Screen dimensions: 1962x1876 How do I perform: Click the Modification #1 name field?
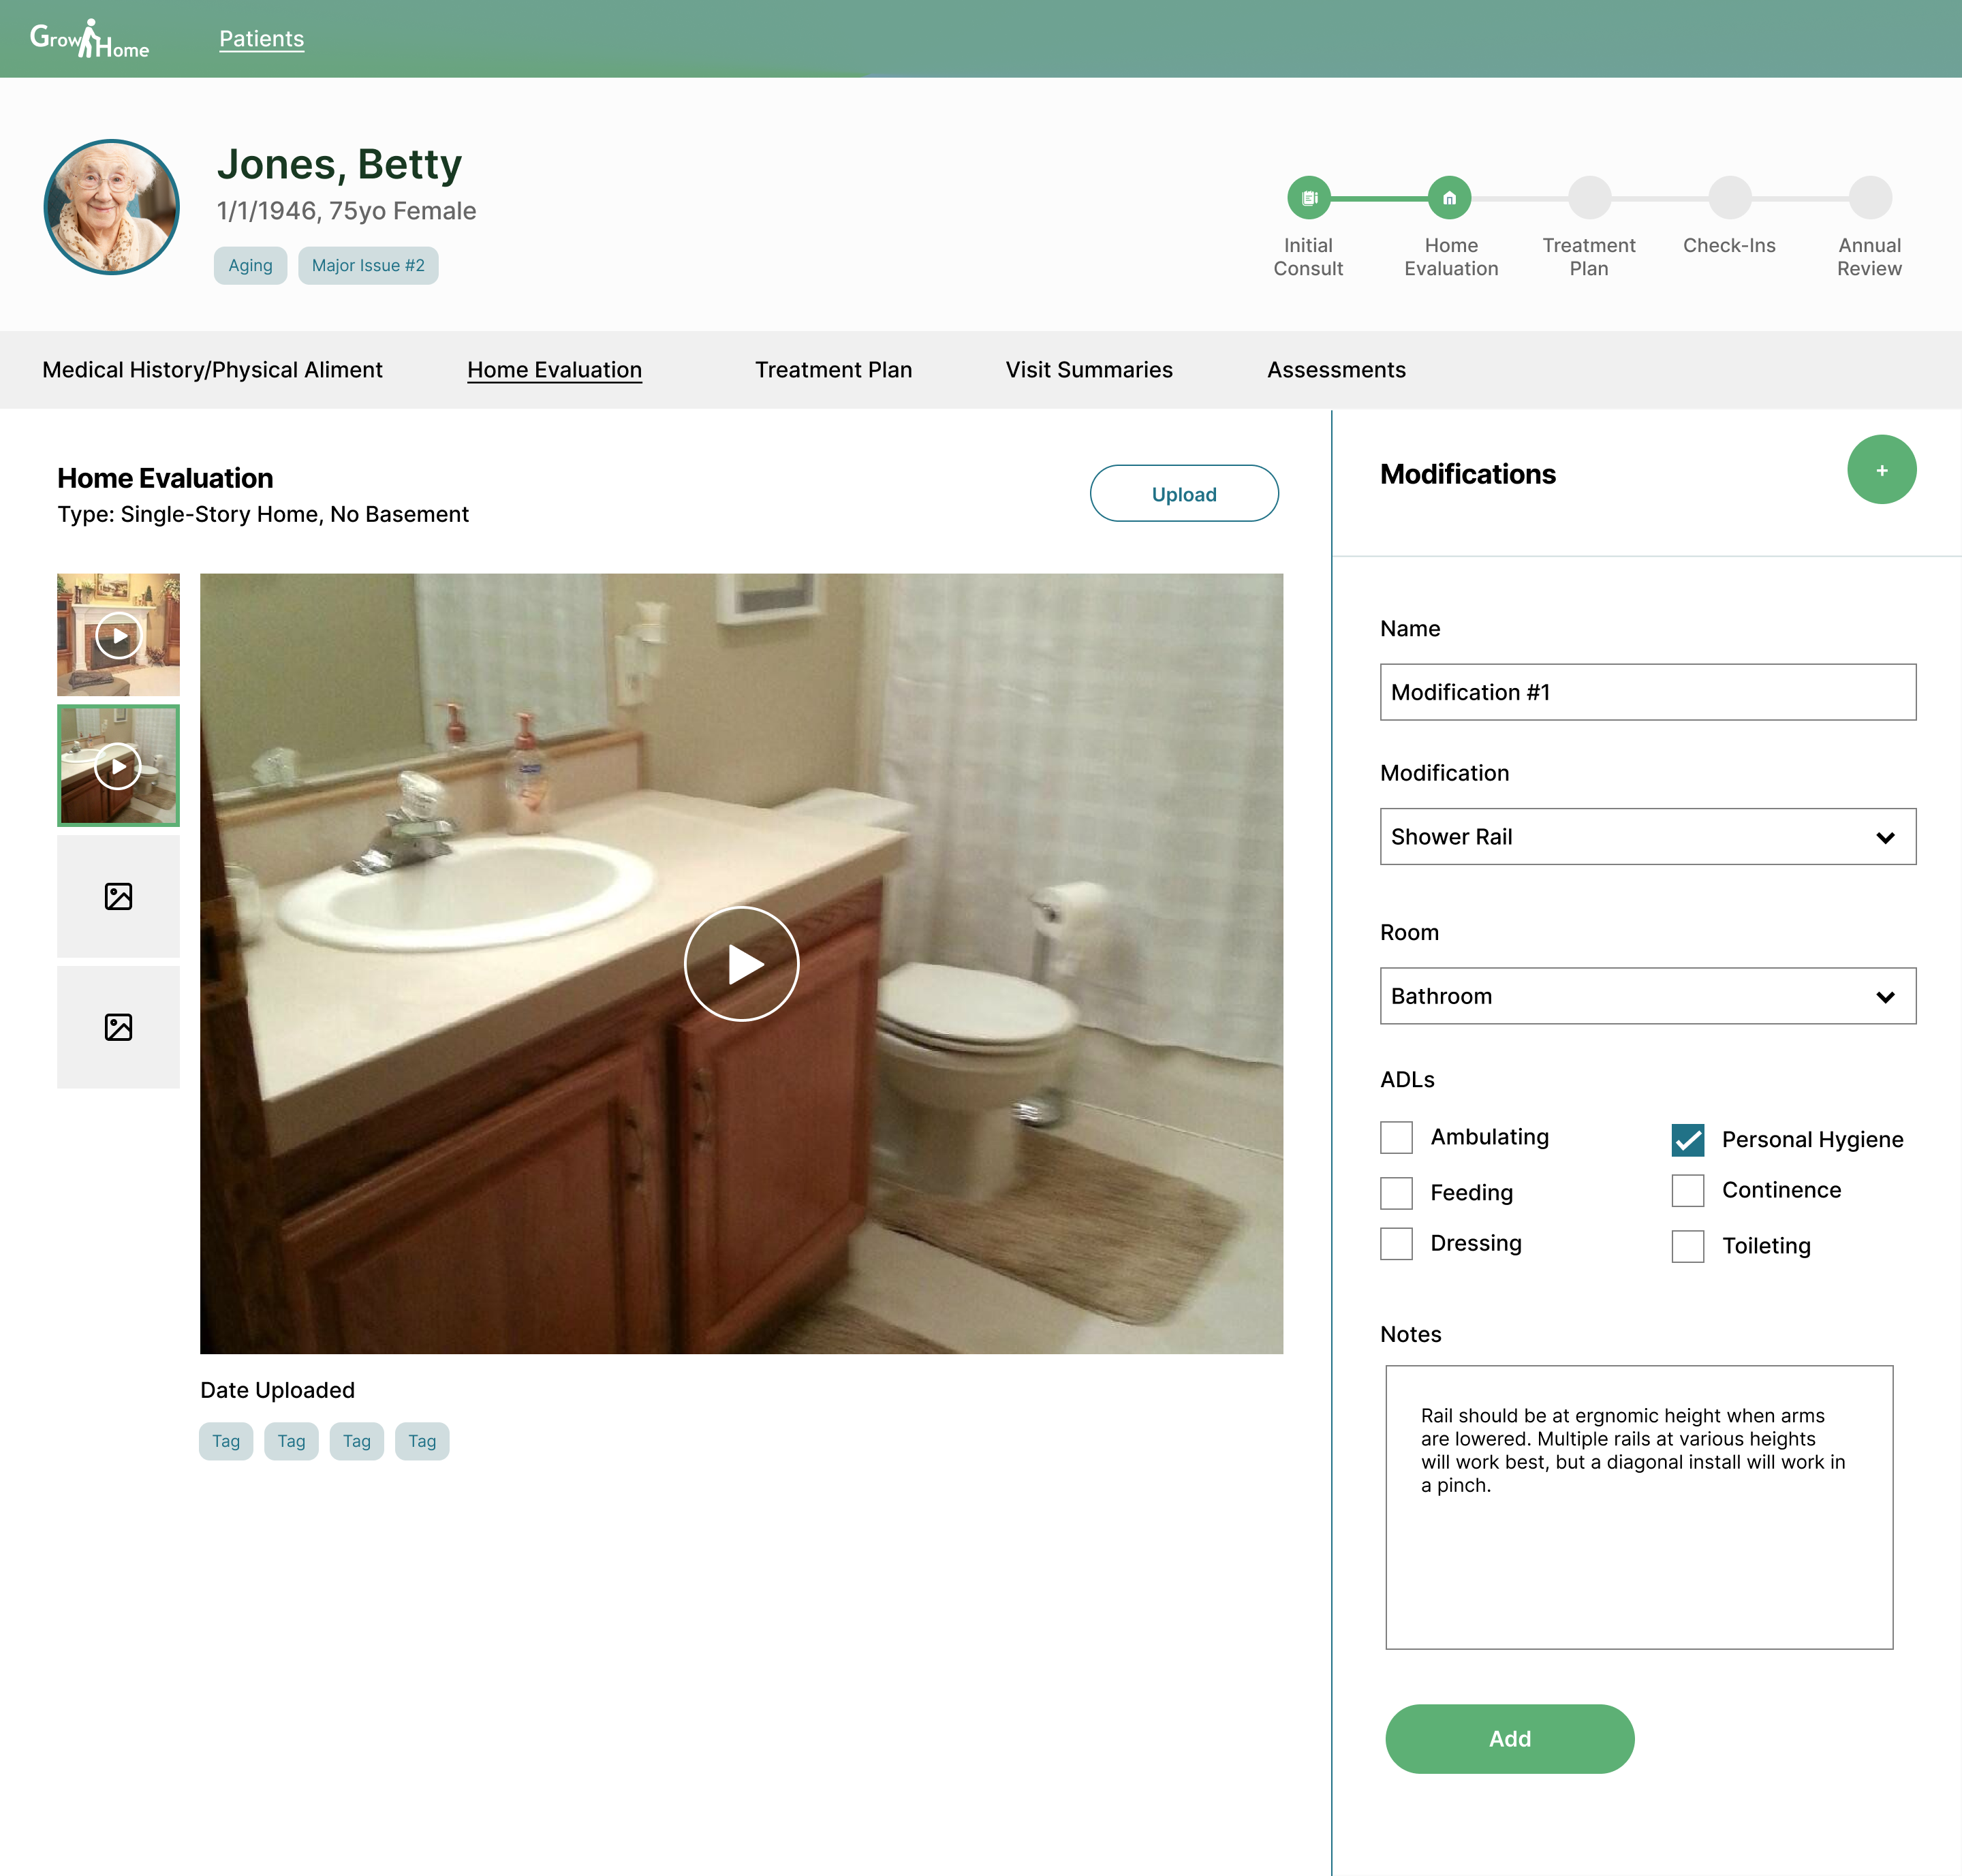click(1647, 692)
